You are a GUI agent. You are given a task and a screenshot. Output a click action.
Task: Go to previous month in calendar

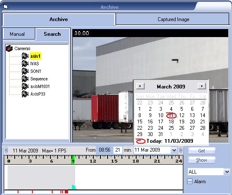[x=140, y=86]
